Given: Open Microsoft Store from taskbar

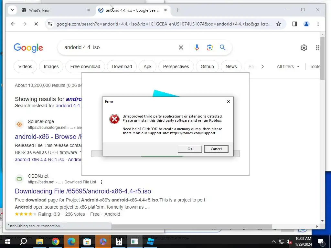Looking at the screenshot, I should click(x=87, y=242).
